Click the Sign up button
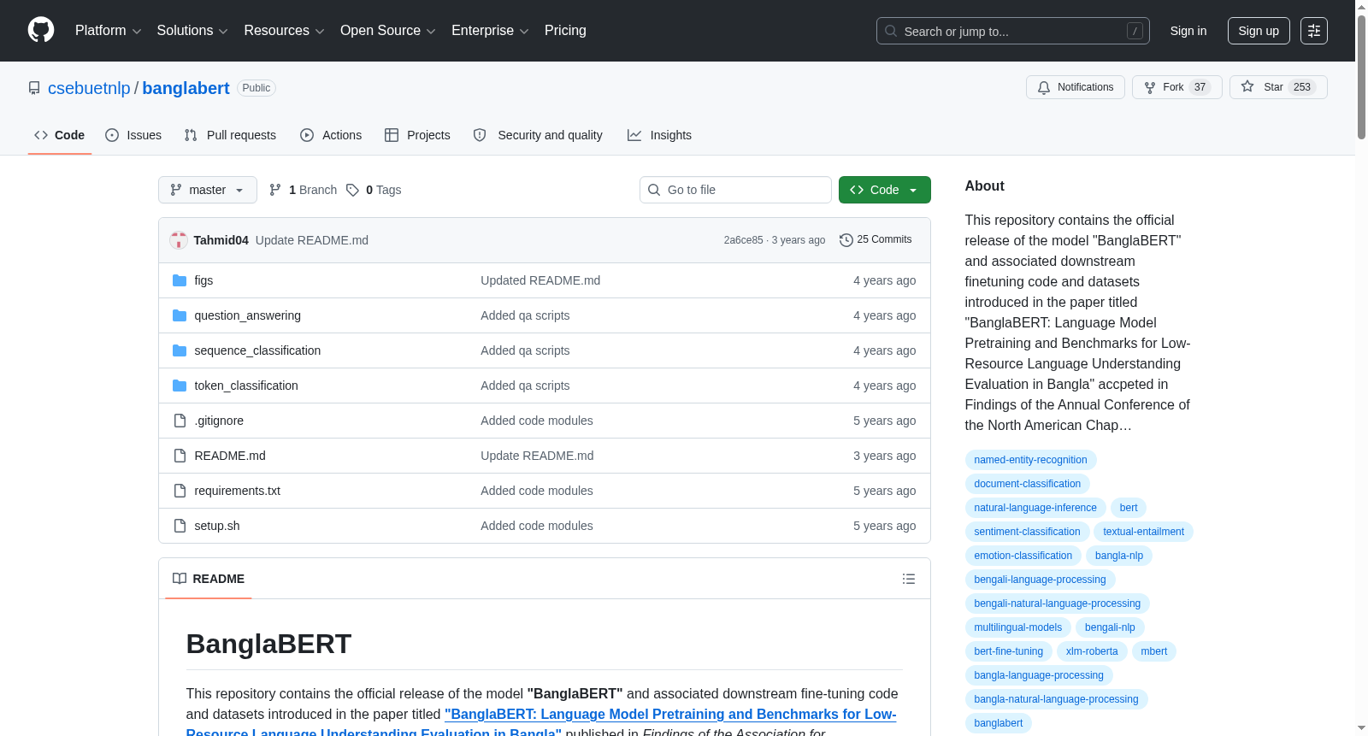The image size is (1368, 736). click(x=1259, y=31)
